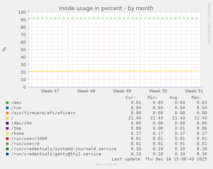Select the '/home' legend label
Image resolution: width=213 pixels, height=169 pixels.
pos(18,133)
